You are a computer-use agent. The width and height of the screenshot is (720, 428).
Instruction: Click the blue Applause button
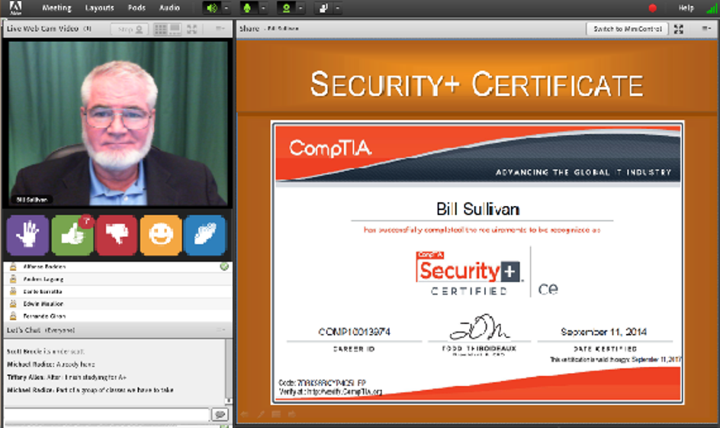[205, 235]
